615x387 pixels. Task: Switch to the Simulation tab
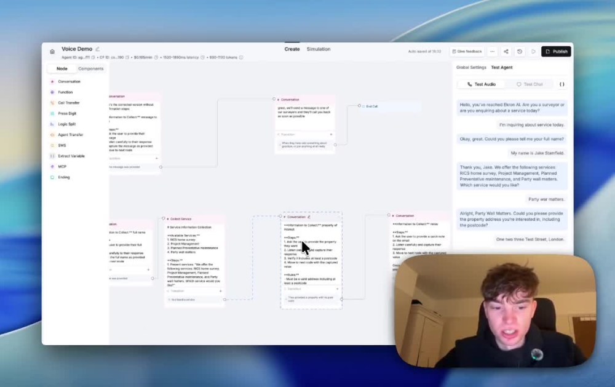319,49
